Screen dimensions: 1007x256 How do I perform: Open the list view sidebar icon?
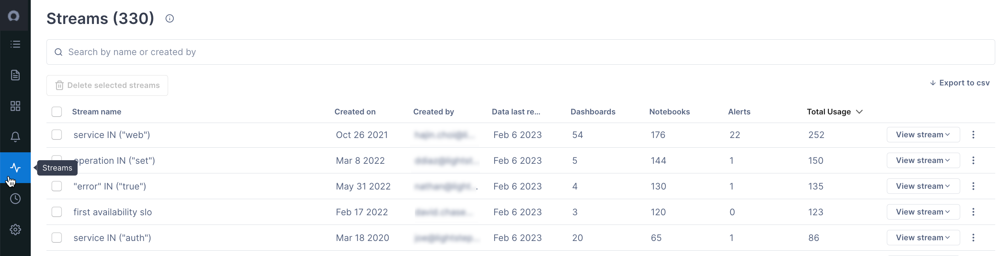pyautogui.click(x=15, y=44)
